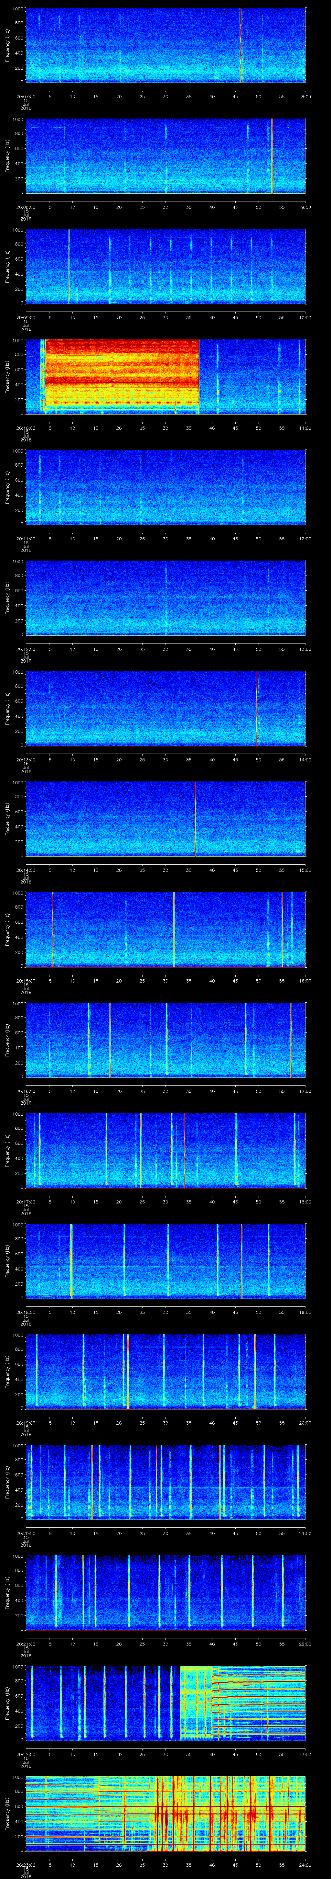The width and height of the screenshot is (331, 1879).
Task: Click the red vertical line near 36 s in 20:14:00 panel
Action: coord(195,819)
